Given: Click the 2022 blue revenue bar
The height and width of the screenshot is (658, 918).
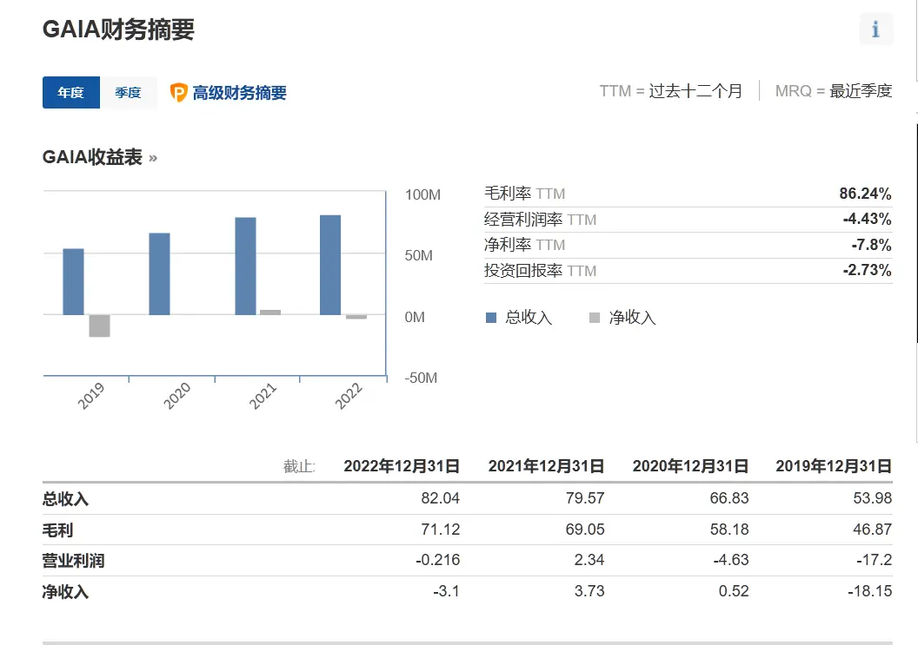Looking at the screenshot, I should coord(330,265).
